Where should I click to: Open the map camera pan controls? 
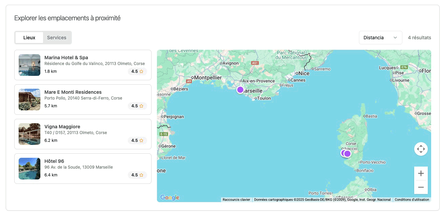pos(421,149)
